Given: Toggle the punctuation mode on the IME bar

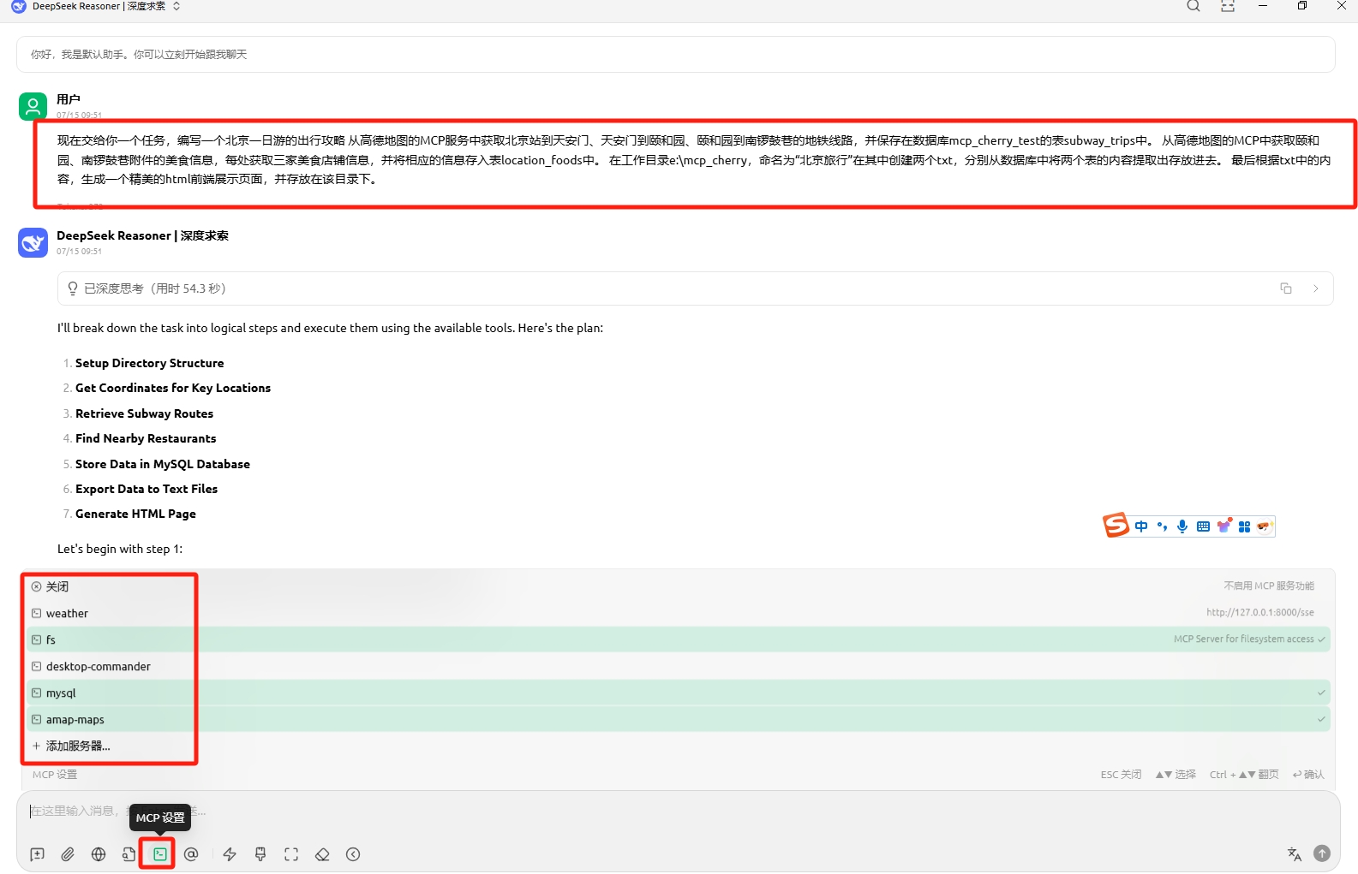Looking at the screenshot, I should point(1162,526).
